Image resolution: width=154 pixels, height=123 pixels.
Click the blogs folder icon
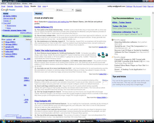(x=4, y=42)
